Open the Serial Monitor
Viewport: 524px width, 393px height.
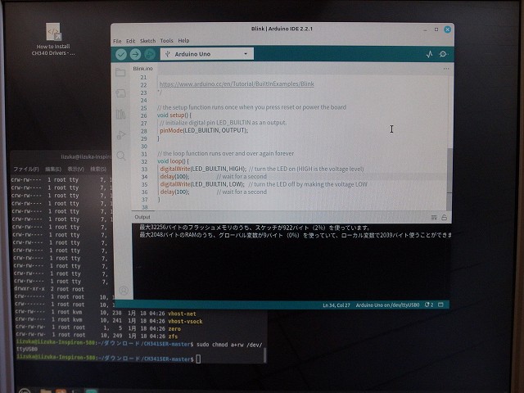[444, 54]
